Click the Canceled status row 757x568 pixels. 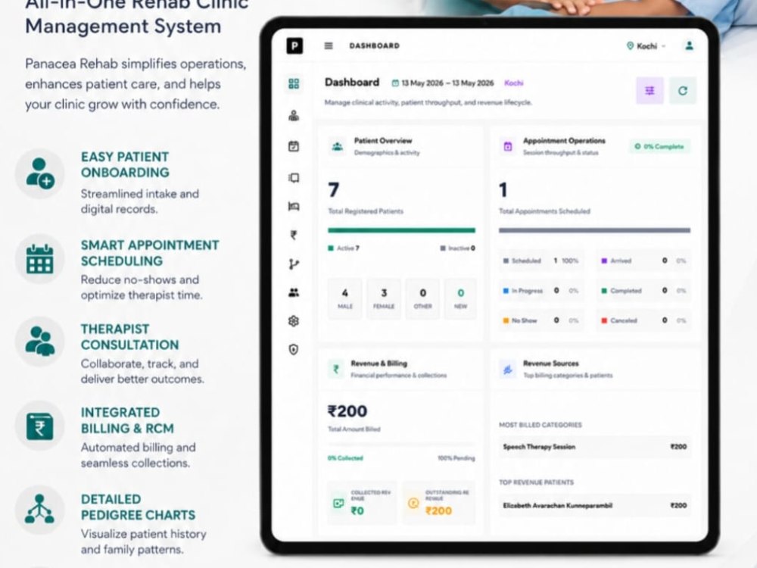643,320
